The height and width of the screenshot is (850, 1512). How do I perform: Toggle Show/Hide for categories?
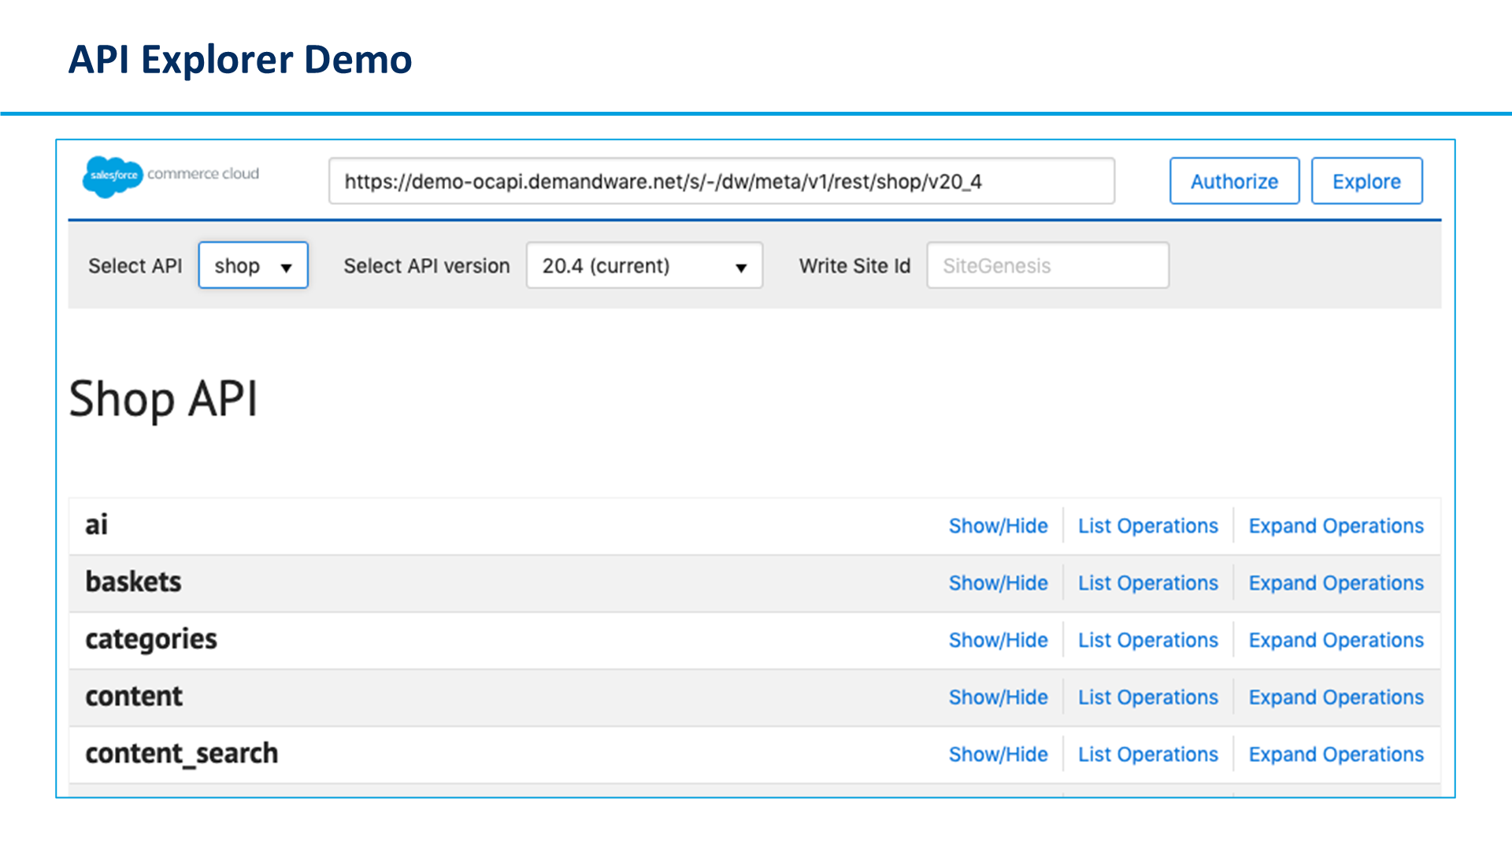tap(998, 640)
